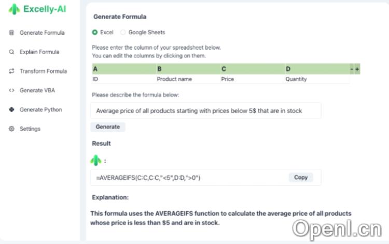Open the Explain Formula menu item
The height and width of the screenshot is (244, 389).
39,52
